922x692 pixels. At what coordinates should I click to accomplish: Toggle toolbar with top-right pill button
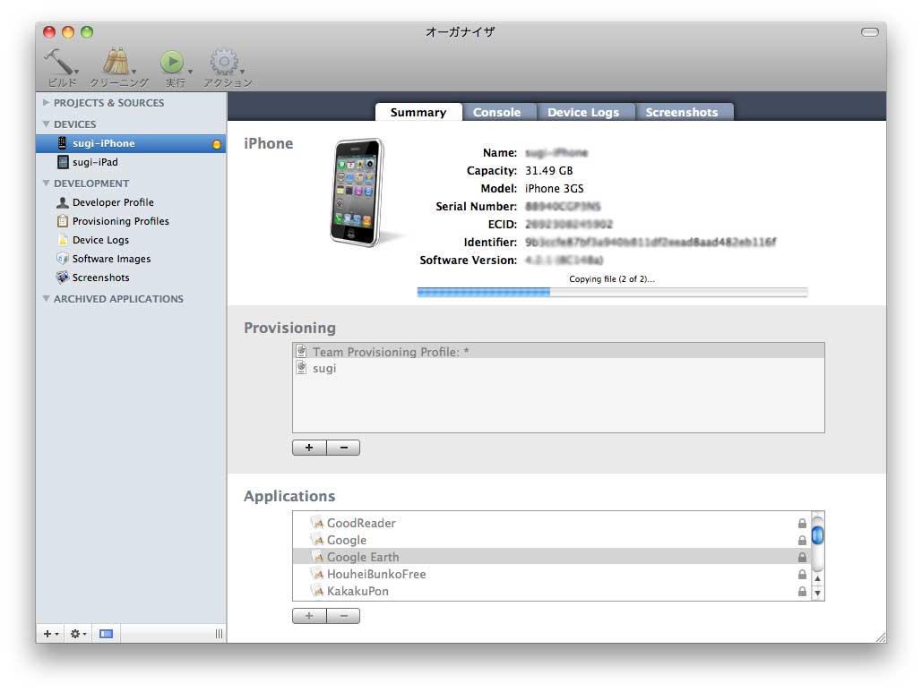pos(869,32)
